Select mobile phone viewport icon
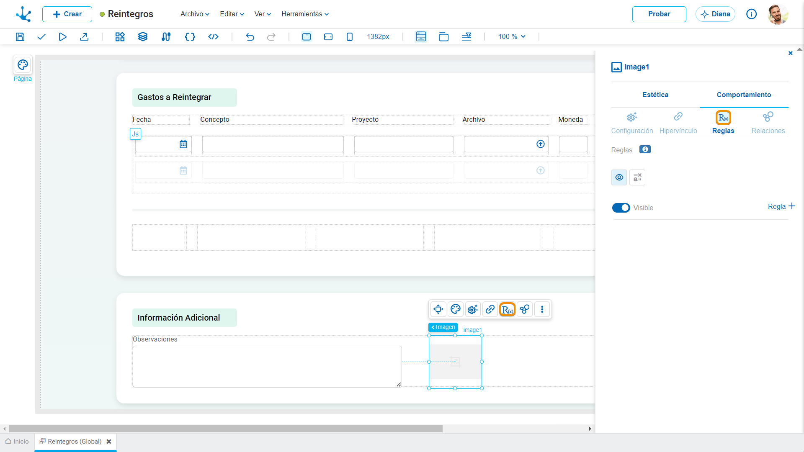The image size is (804, 452). pyautogui.click(x=350, y=37)
